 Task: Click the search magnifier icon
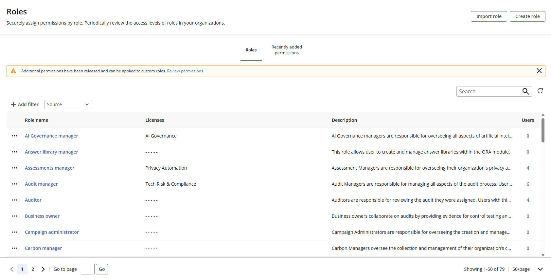pos(525,91)
